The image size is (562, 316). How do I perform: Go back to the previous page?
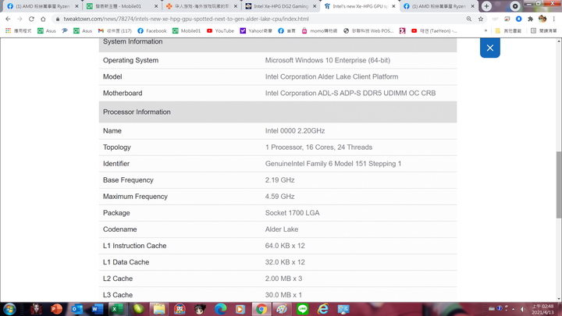tap(8, 19)
